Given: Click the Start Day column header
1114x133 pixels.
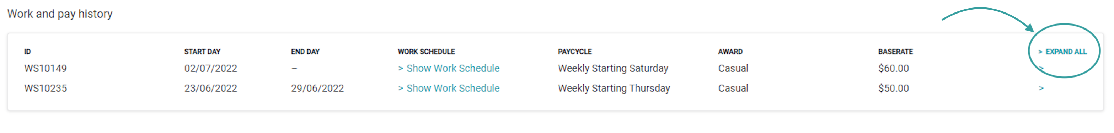Looking at the screenshot, I should [x=202, y=52].
